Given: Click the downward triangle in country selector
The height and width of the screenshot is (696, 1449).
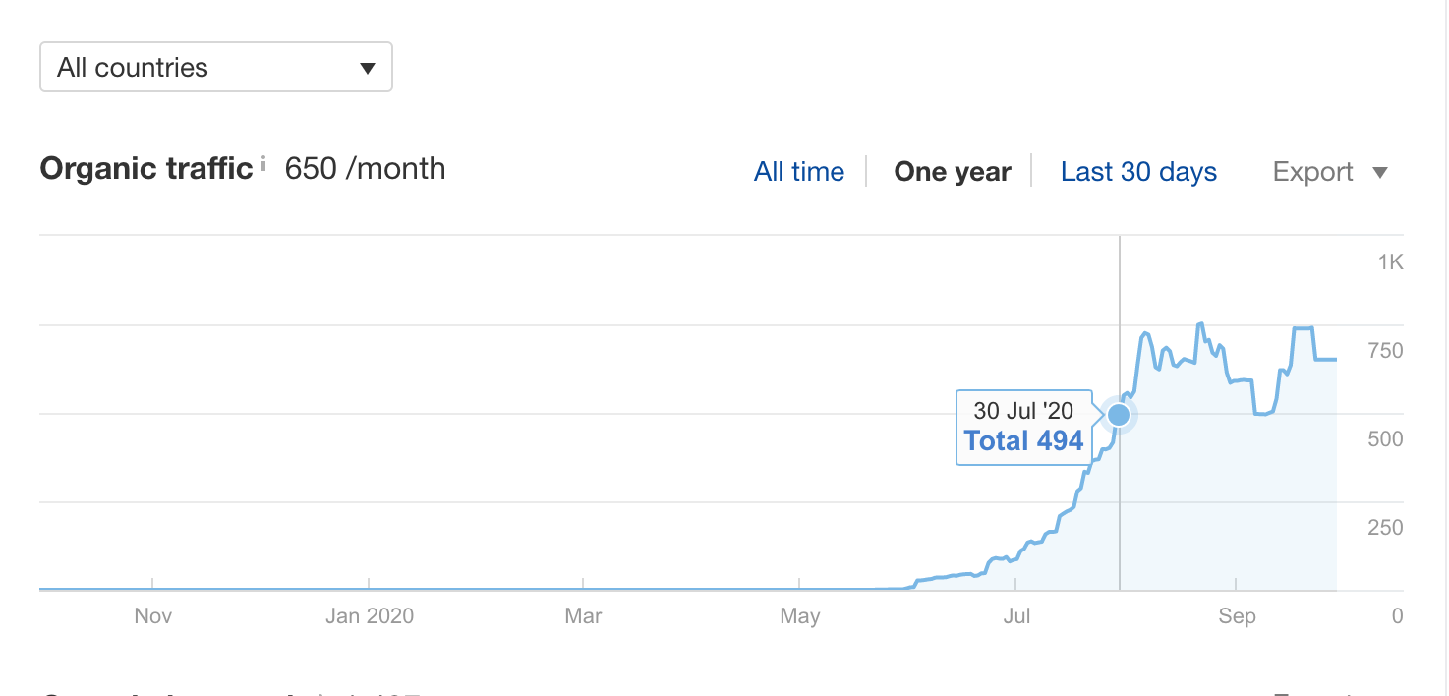Looking at the screenshot, I should point(368,67).
